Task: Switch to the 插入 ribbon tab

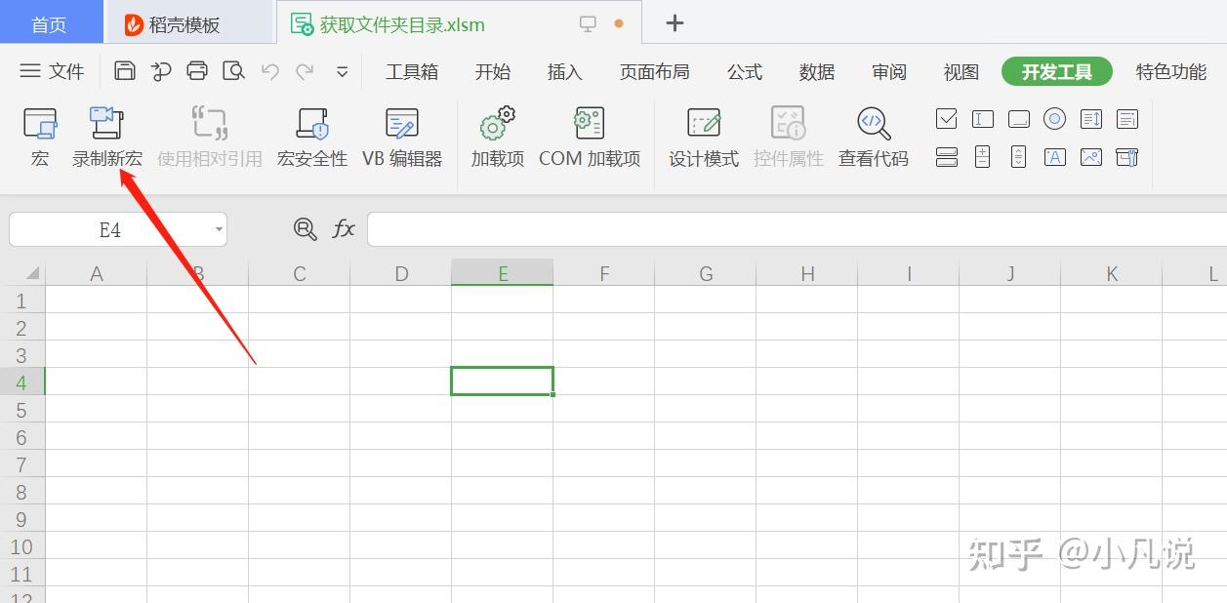Action: pyautogui.click(x=564, y=71)
